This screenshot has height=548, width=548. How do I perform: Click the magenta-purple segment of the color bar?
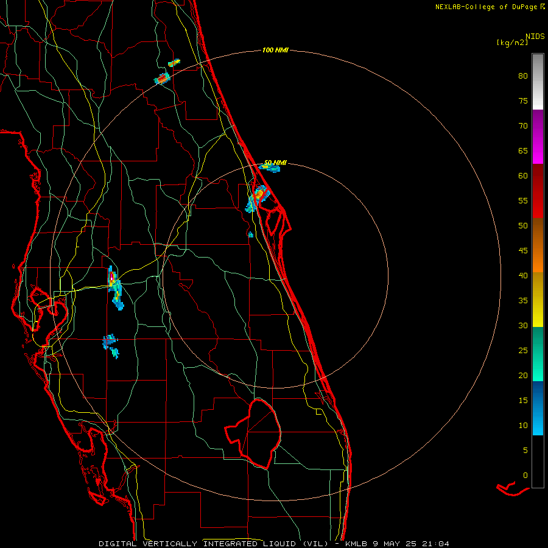538,136
